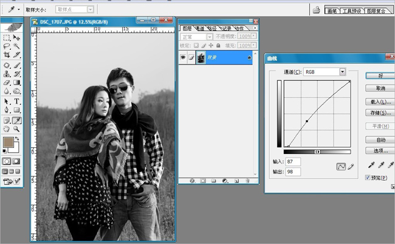395x244 pixels.
Task: Select the Move tool
Action: click(16, 38)
